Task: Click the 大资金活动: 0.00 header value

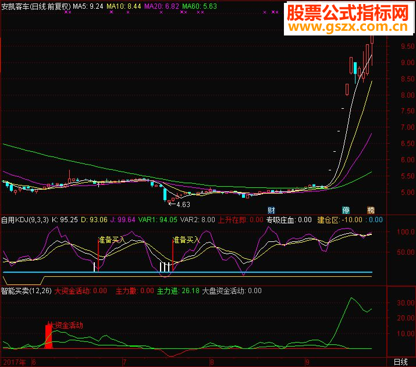Action: coord(81,291)
